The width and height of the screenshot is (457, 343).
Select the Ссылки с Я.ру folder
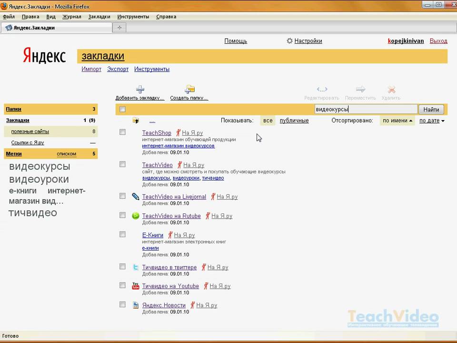(28, 142)
